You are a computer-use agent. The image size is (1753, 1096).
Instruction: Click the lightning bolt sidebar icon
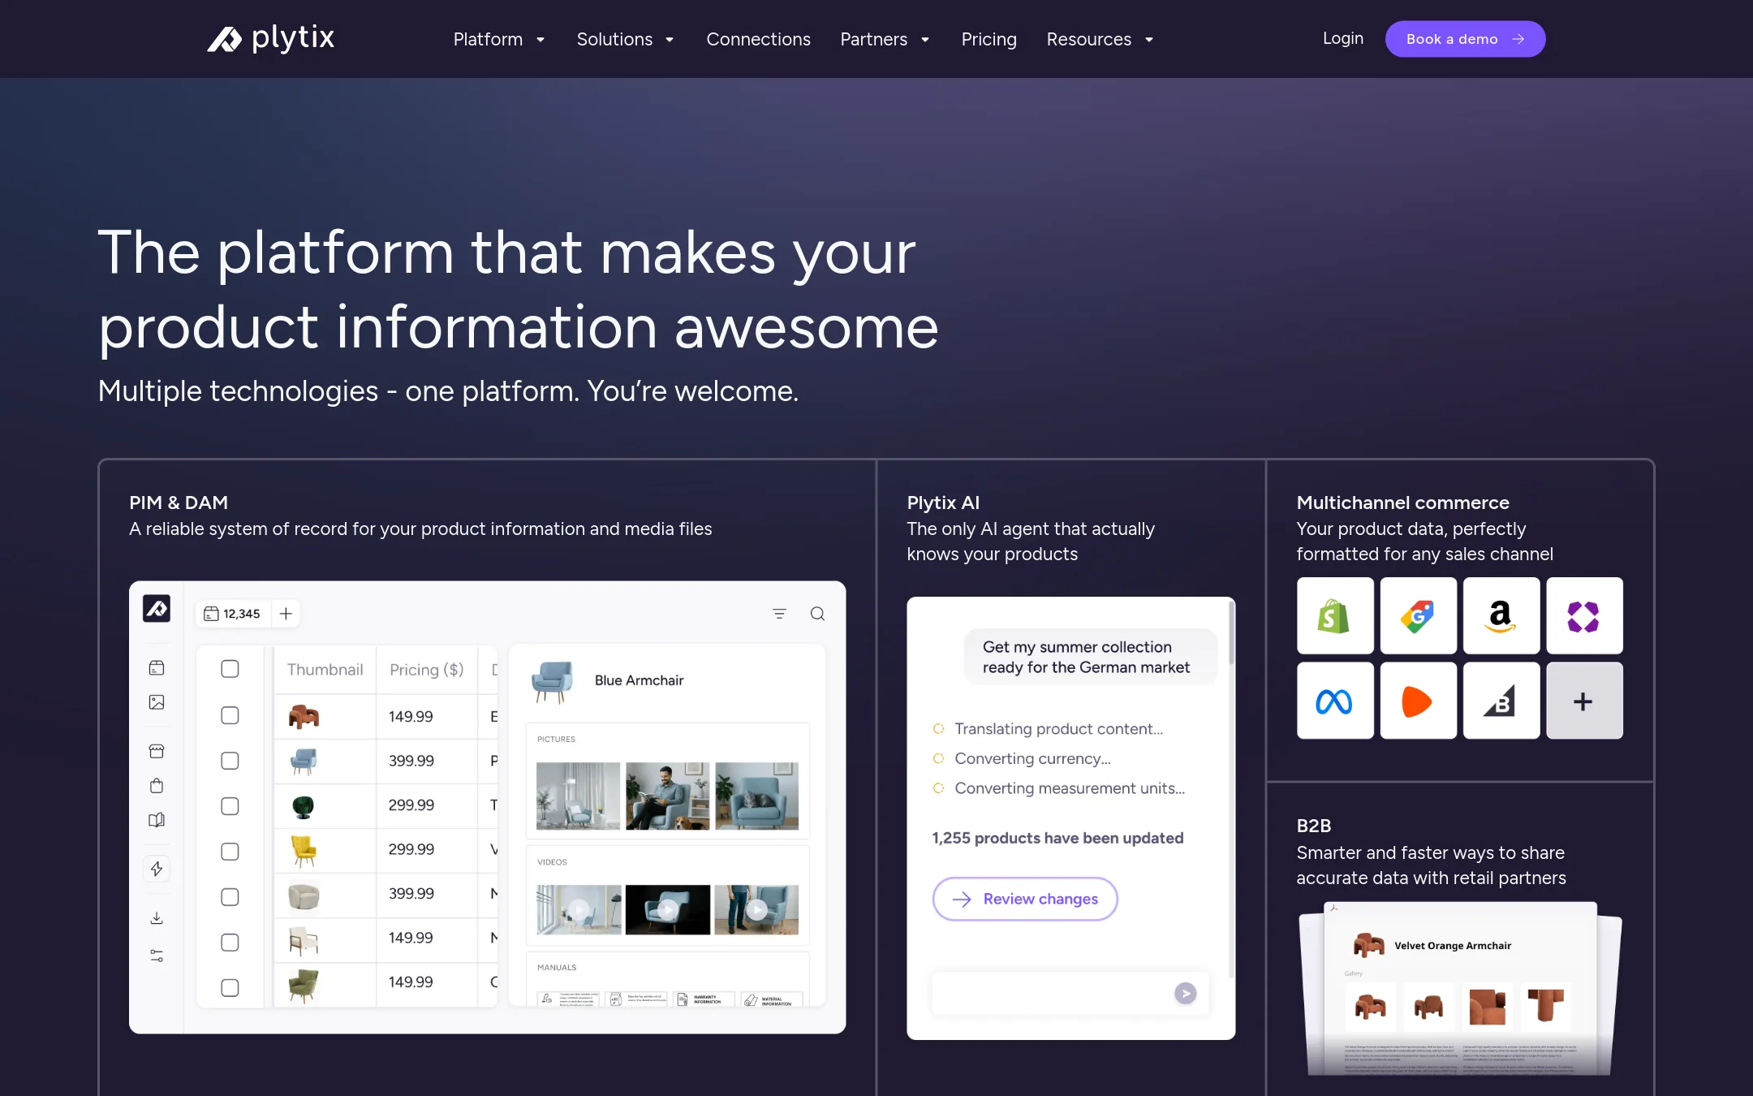tap(157, 869)
